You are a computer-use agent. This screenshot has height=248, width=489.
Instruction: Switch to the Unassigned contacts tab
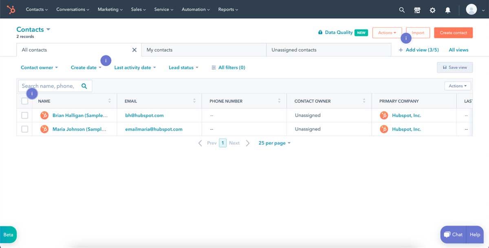294,49
